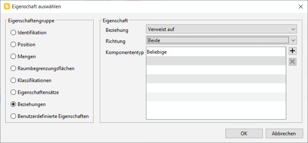
Task: Add a component type with the plus icon
Action: coord(293,51)
